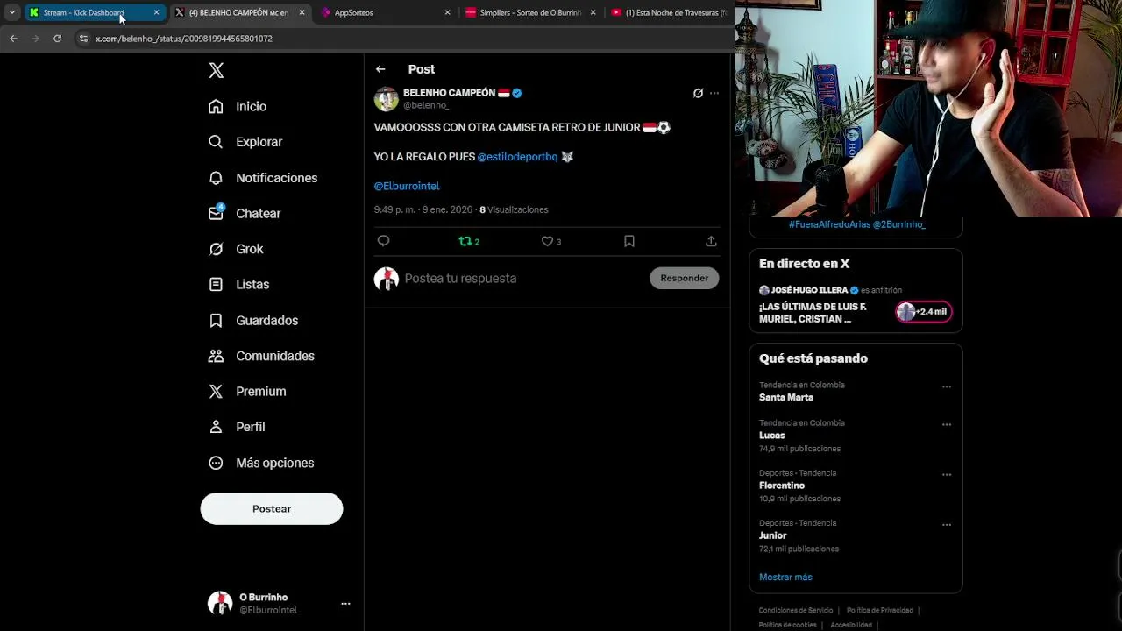Open Lucas trending topic
1122x631 pixels.
coord(772,436)
